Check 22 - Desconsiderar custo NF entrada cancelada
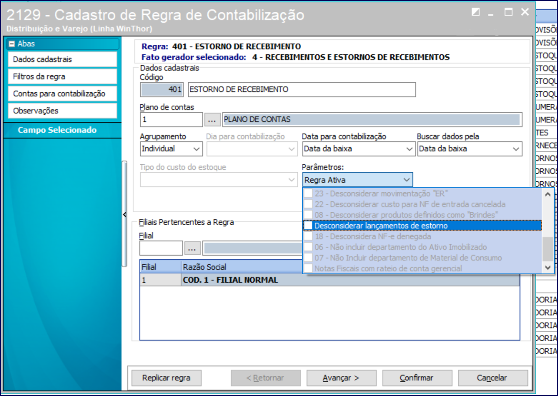The image size is (558, 396). [308, 204]
